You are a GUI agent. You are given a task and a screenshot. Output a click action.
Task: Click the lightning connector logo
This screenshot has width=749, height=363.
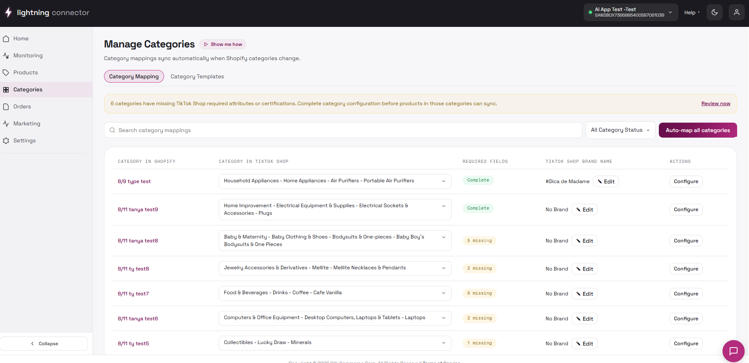47,13
